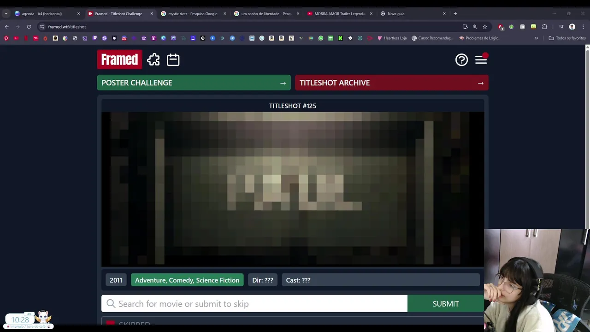The width and height of the screenshot is (590, 332).
Task: Open the hamburger menu with red dot
Action: point(481,59)
